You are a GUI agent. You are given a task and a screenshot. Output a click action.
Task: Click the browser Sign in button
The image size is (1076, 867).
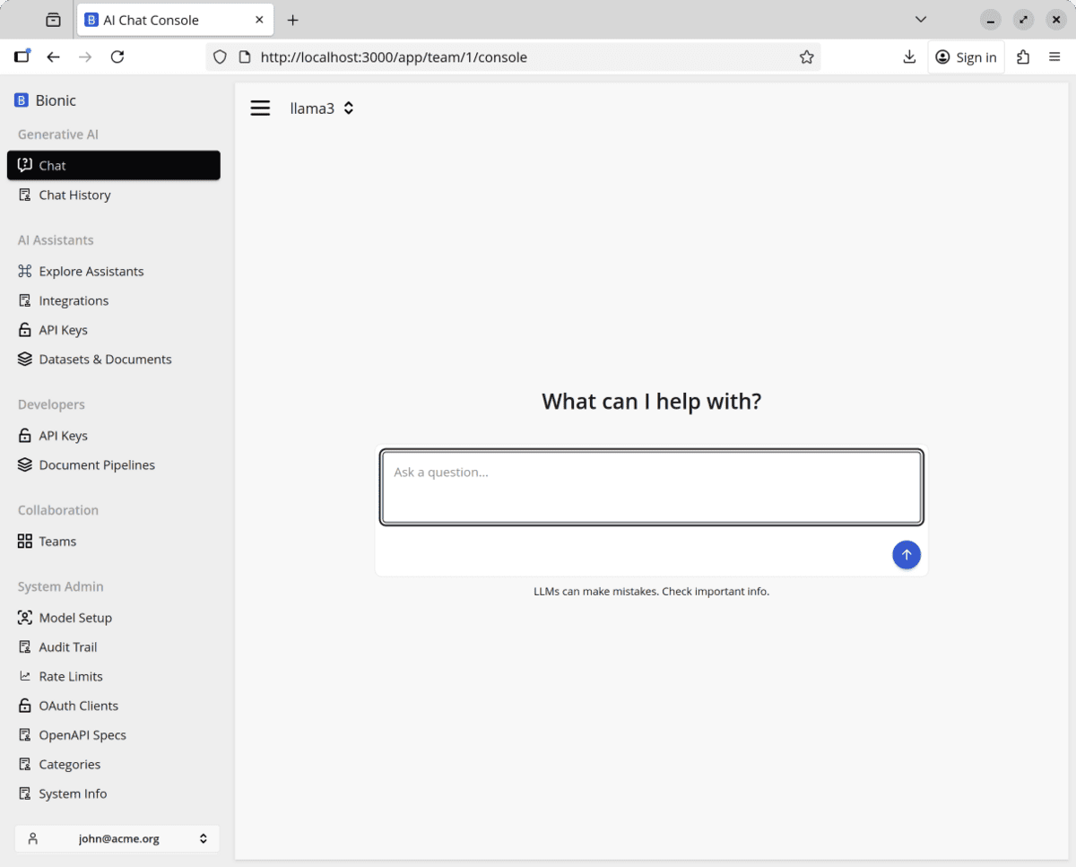coord(966,57)
